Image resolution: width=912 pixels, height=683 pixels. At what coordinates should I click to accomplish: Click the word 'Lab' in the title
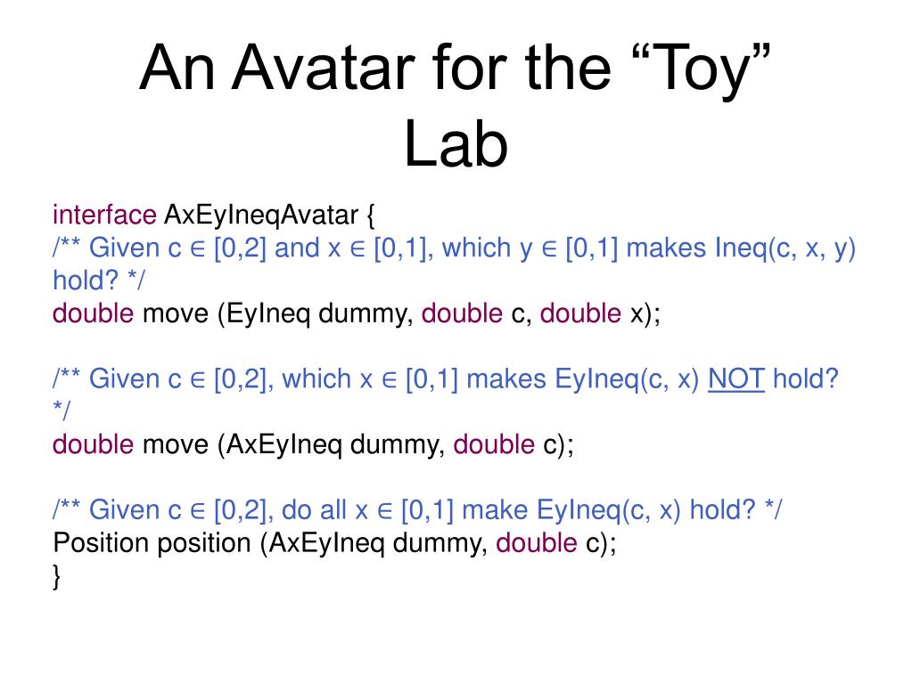click(x=456, y=144)
